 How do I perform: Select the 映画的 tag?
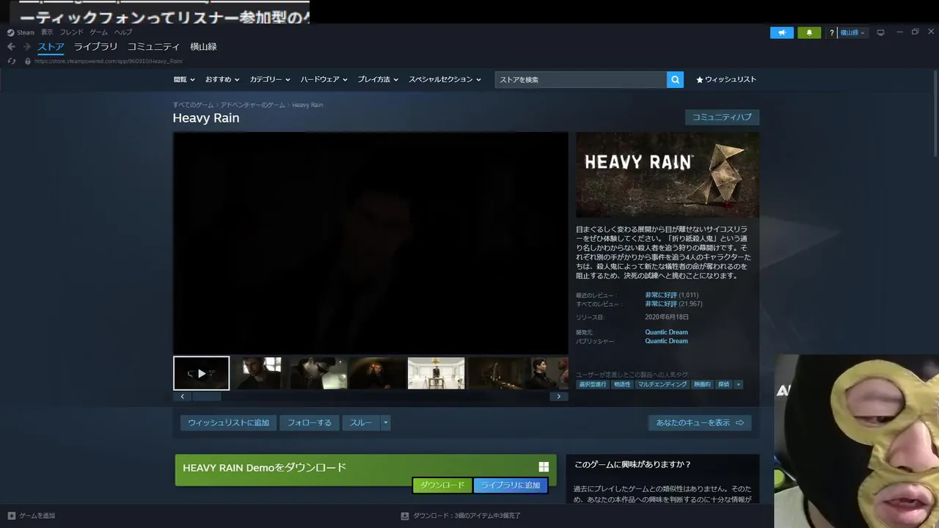tap(702, 384)
